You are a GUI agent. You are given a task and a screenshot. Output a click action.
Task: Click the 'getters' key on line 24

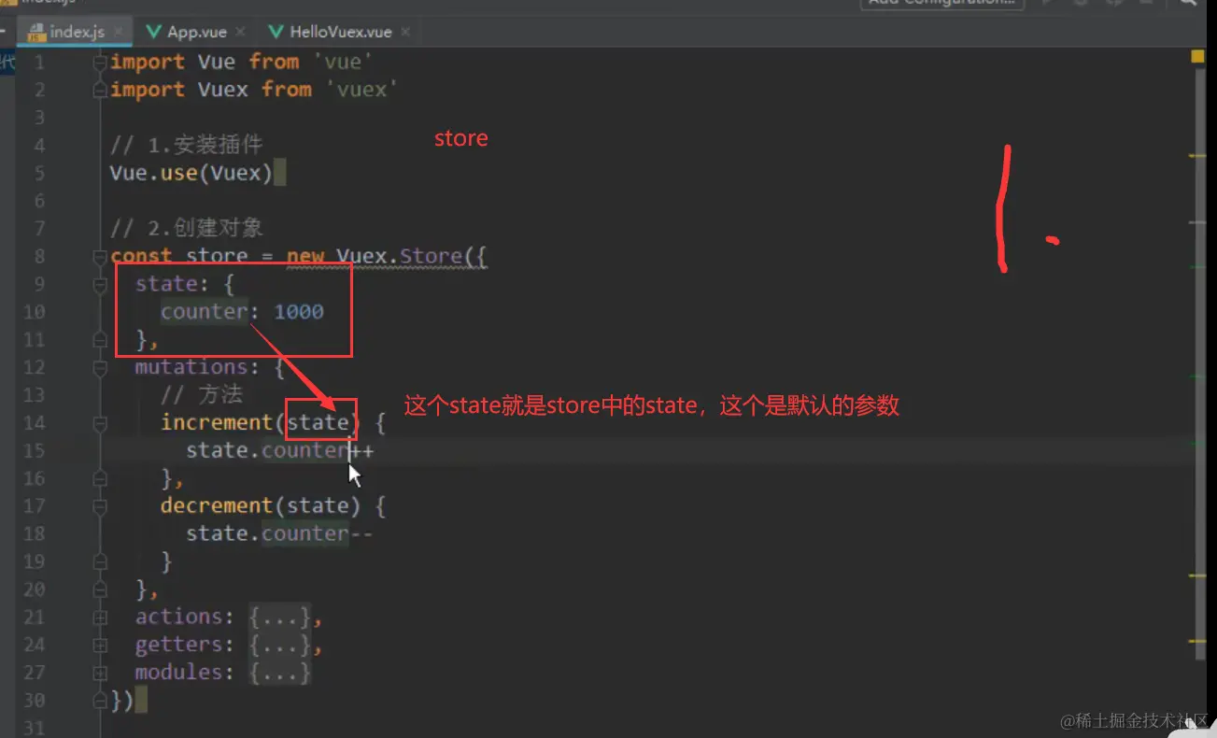point(179,645)
